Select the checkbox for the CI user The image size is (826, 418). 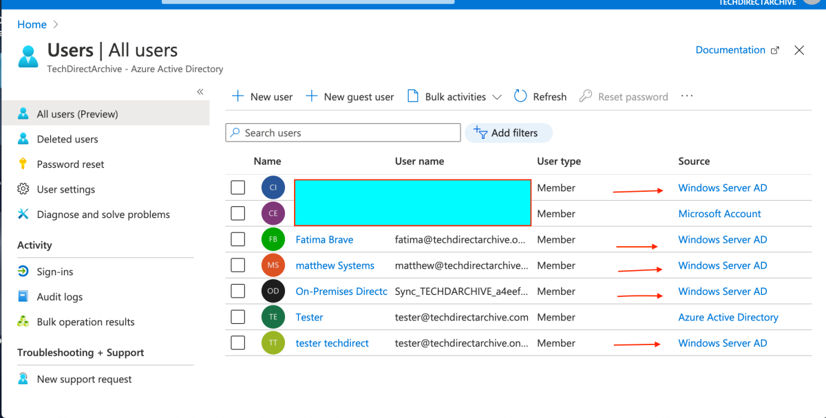(x=237, y=188)
